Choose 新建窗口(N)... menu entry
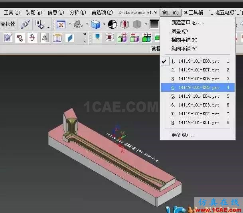243x213 pixels. [198, 23]
